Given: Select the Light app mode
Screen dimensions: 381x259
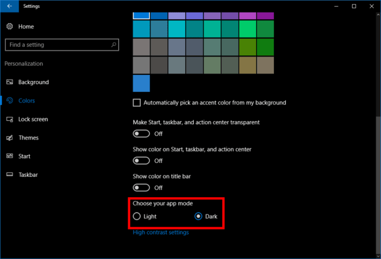Looking at the screenshot, I should [137, 216].
